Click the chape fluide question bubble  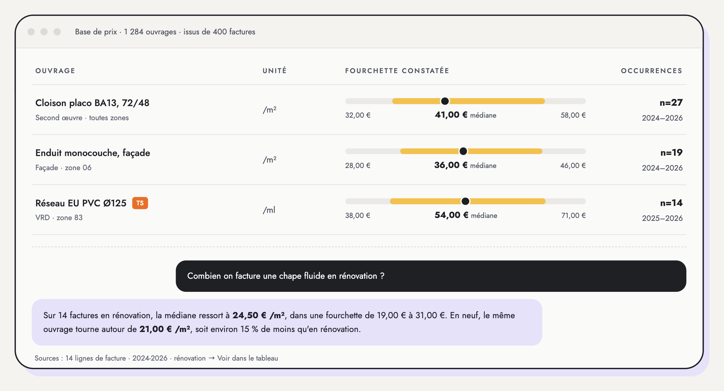coord(431,276)
